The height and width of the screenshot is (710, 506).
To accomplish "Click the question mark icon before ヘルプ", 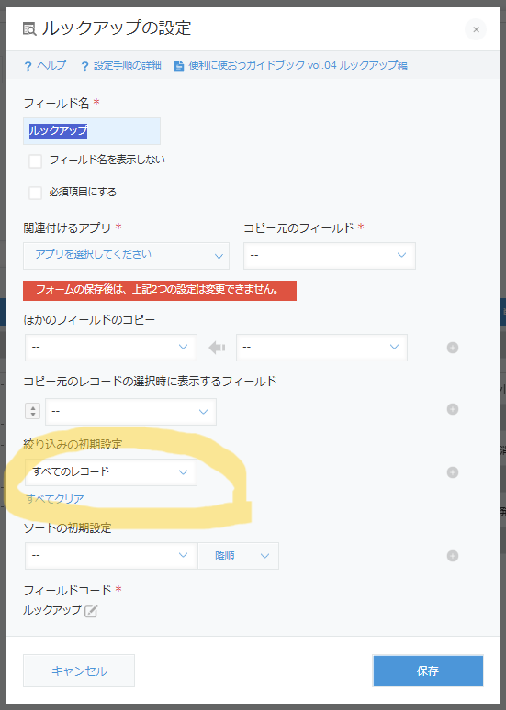I will pos(28,66).
